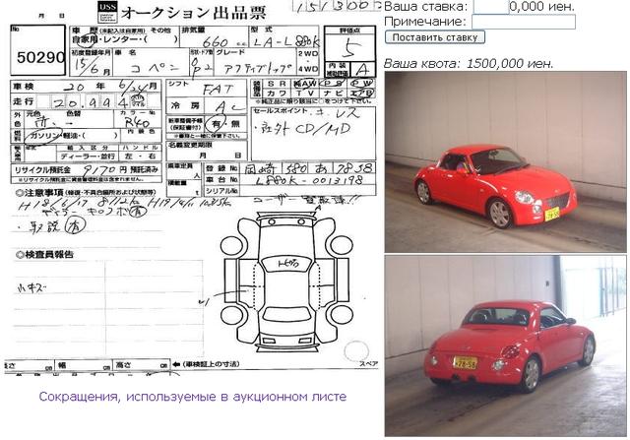This screenshot has height=440, width=630.
Task: Click the Ваша квота 1500,000 иен text
Action: point(469,63)
